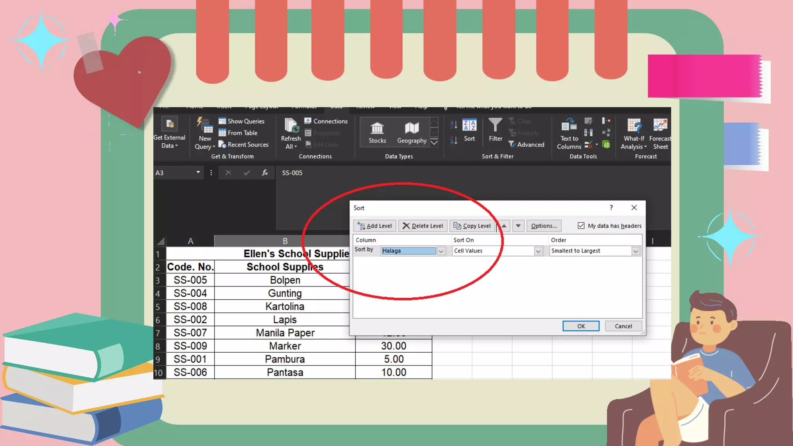Viewport: 793px width, 446px height.
Task: Click the Sort A to Z icon
Action: pyautogui.click(x=454, y=125)
